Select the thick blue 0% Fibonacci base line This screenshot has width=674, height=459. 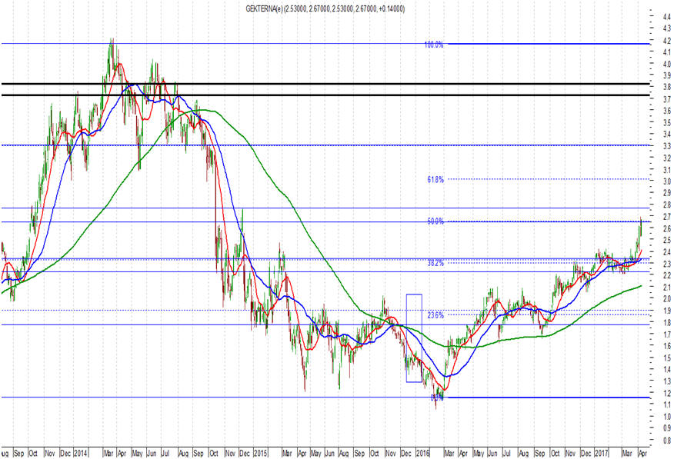point(549,397)
